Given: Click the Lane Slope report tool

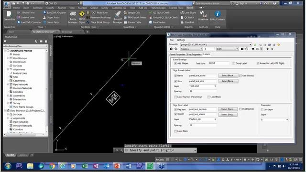Looking at the screenshot, I should coord(188,12).
